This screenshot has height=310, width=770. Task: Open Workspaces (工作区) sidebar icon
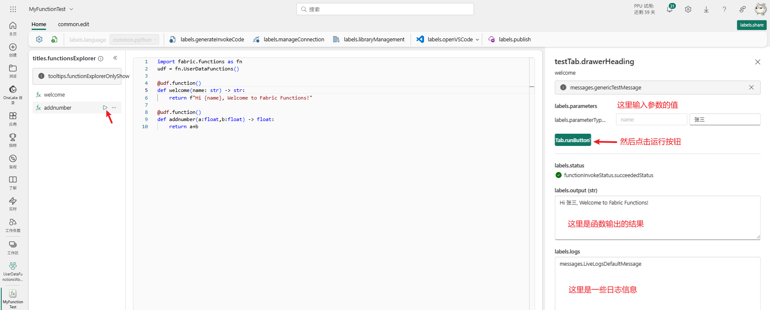click(13, 247)
